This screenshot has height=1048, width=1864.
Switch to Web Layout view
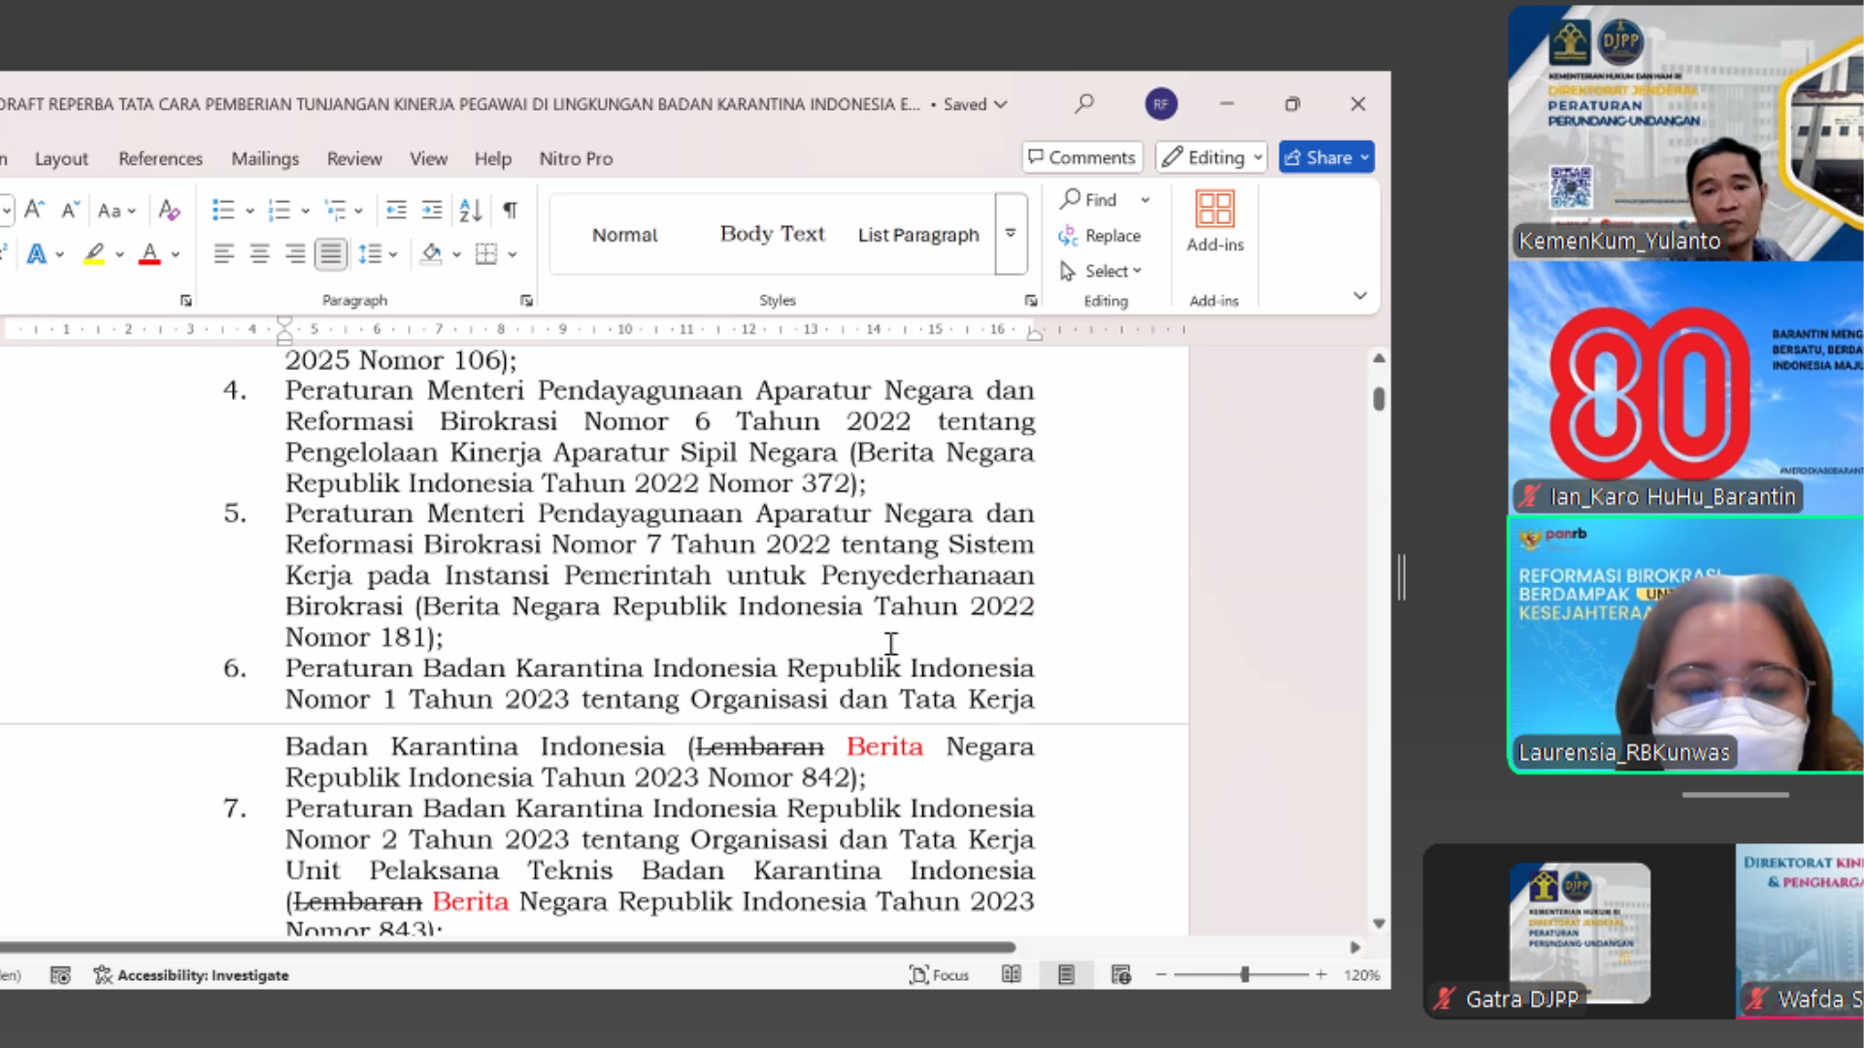(1121, 974)
